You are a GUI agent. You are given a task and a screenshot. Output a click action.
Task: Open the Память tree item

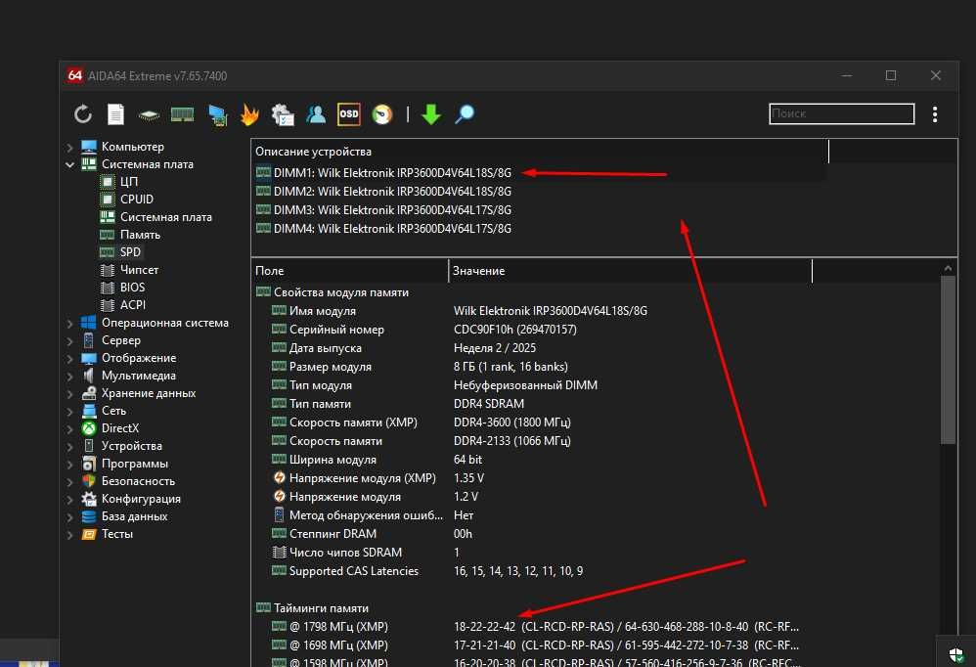pyautogui.click(x=140, y=235)
